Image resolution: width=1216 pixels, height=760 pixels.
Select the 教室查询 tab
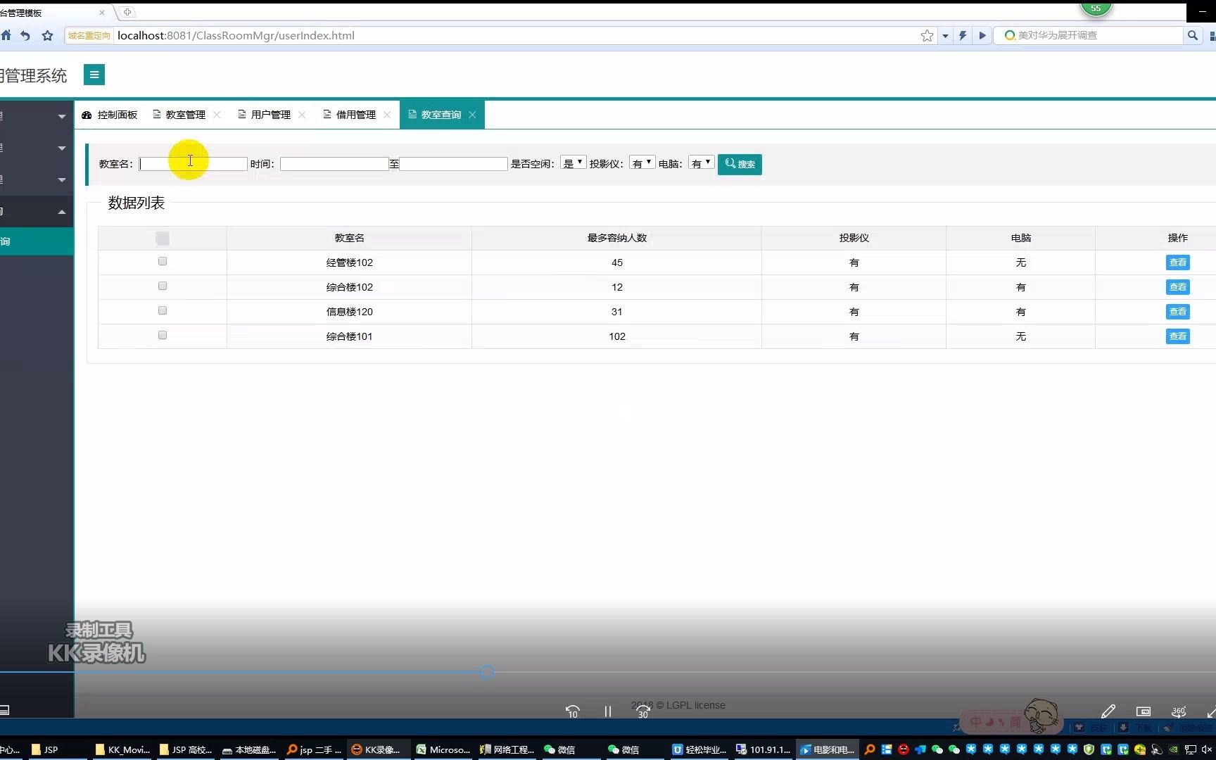click(x=441, y=115)
